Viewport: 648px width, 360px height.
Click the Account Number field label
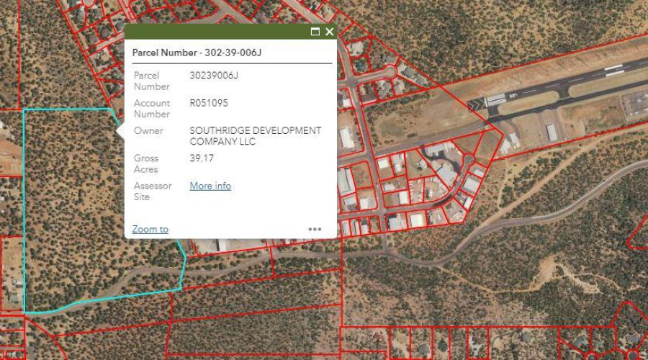click(x=151, y=108)
